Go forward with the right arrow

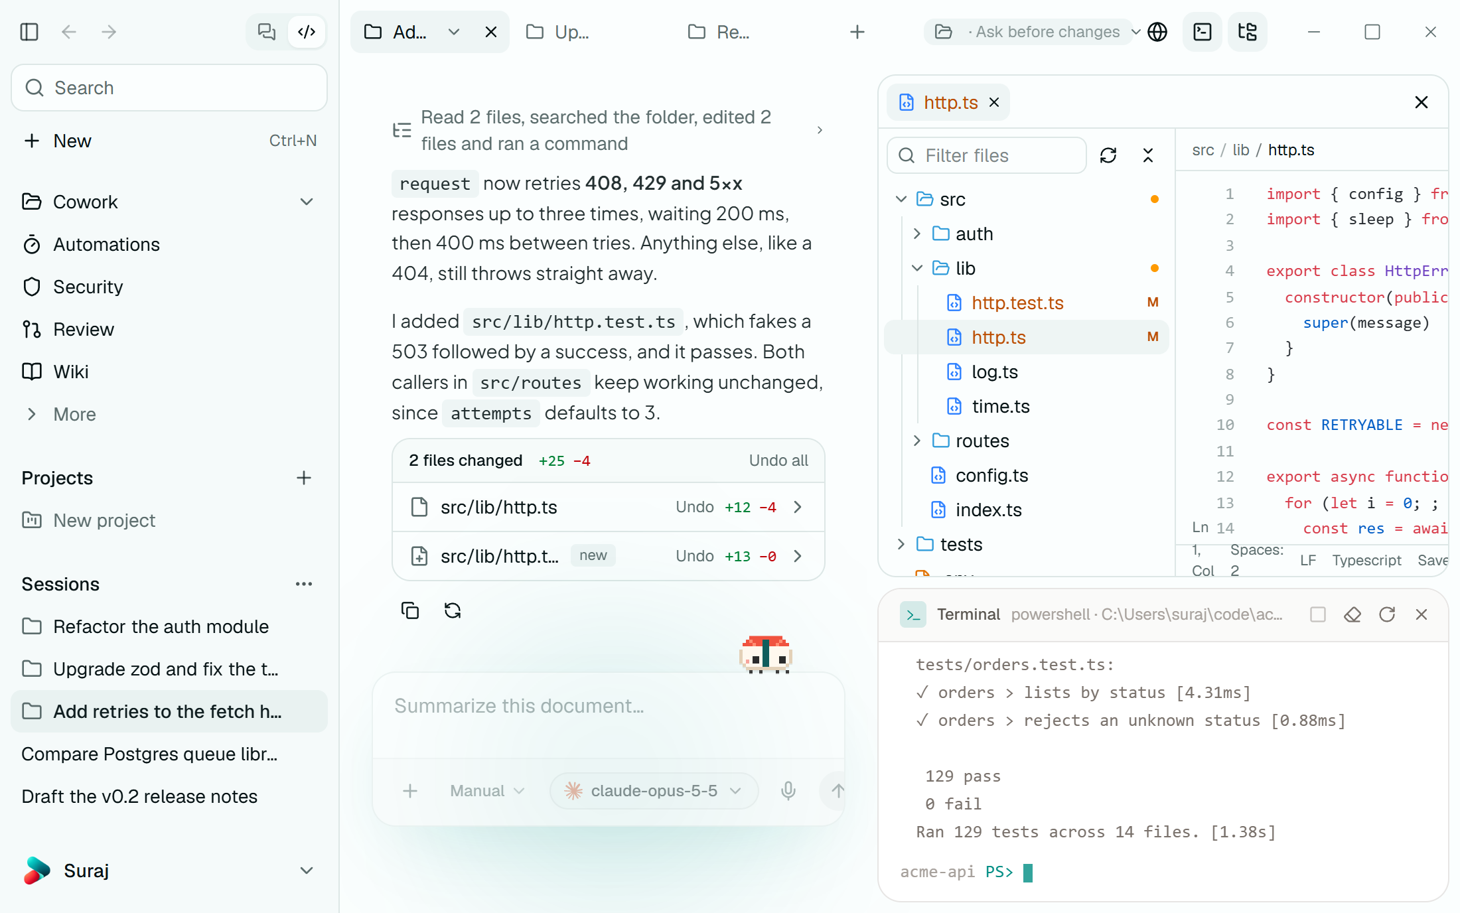click(x=109, y=32)
